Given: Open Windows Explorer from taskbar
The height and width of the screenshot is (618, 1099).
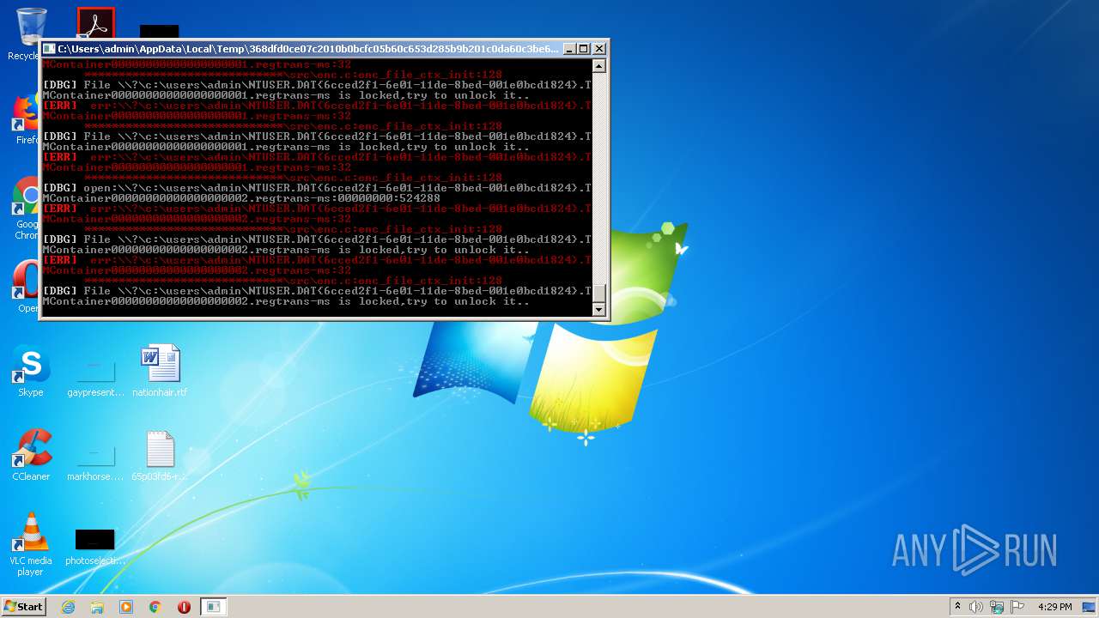Looking at the screenshot, I should [97, 607].
